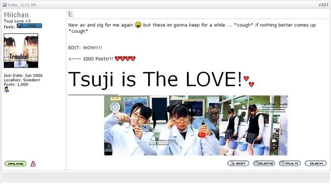
Task: Open Miichan's username profile link
Action: 16,15
